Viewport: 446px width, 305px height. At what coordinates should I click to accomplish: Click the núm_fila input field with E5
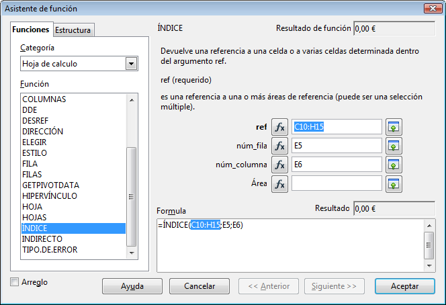point(337,146)
